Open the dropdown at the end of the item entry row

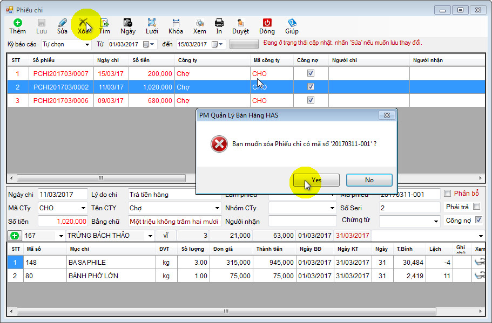481,236
